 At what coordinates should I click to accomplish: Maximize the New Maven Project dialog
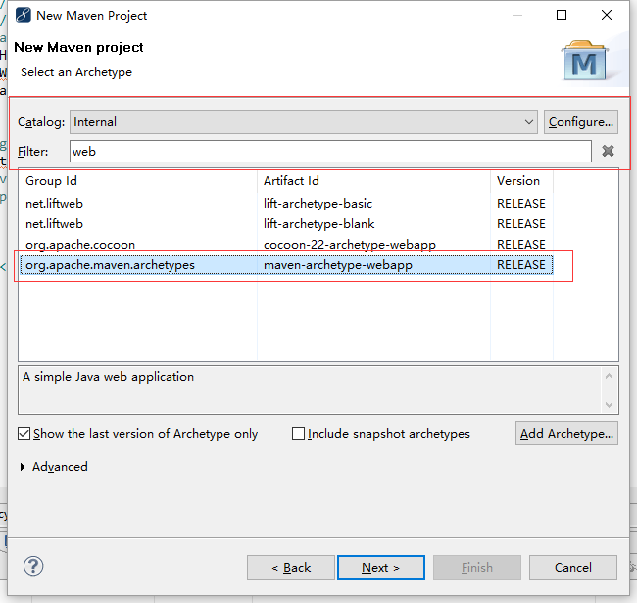coord(562,15)
